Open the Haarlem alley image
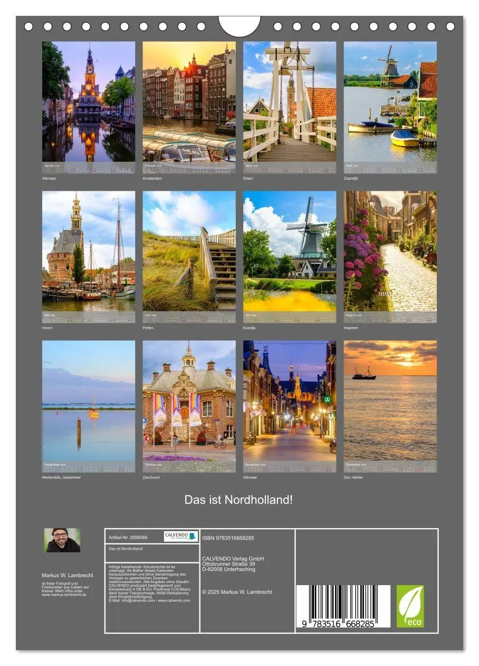This screenshot has height=666, width=479. click(x=390, y=254)
